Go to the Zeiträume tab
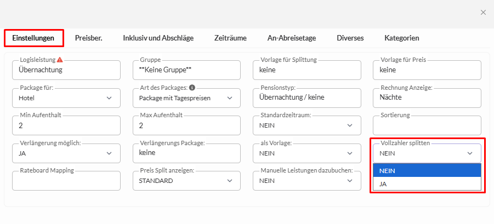Viewport: 494px width, 224px height. click(x=230, y=38)
